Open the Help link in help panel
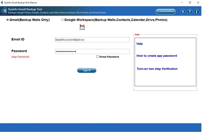 click(x=140, y=44)
